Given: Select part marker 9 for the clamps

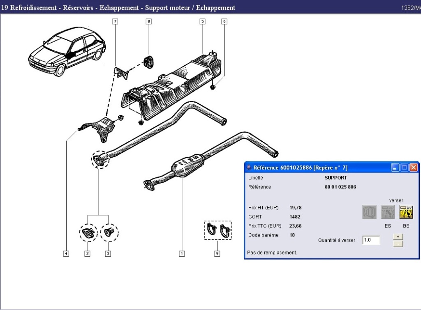Looking at the screenshot, I should (x=217, y=254).
